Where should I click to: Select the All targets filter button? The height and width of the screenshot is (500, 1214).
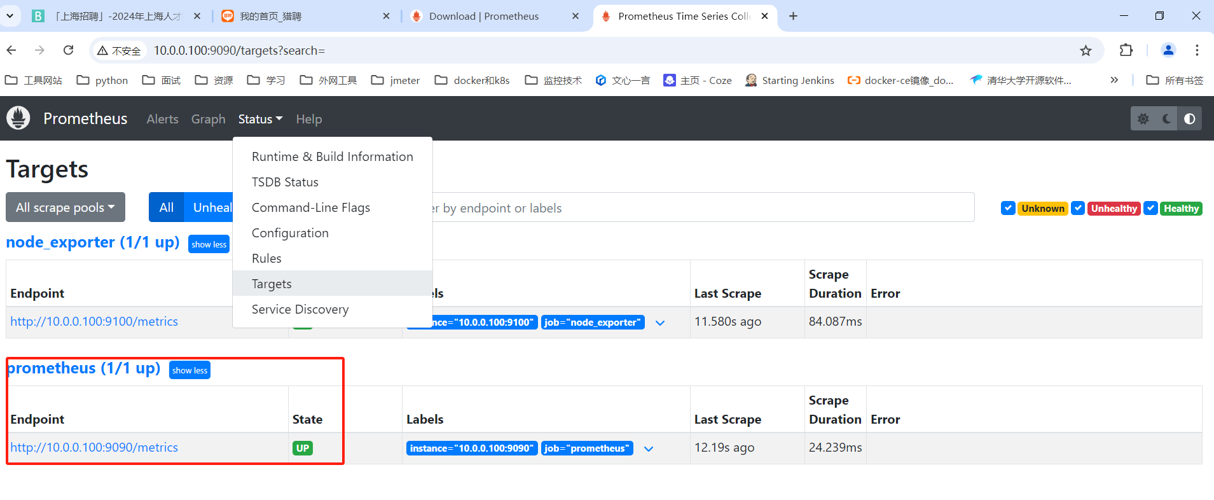pyautogui.click(x=166, y=207)
